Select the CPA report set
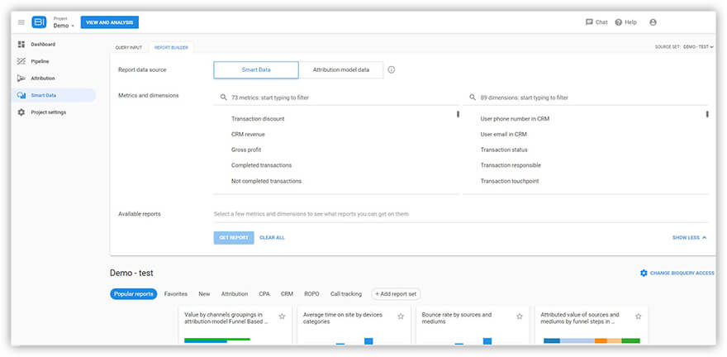This screenshot has width=727, height=357. pyautogui.click(x=264, y=294)
